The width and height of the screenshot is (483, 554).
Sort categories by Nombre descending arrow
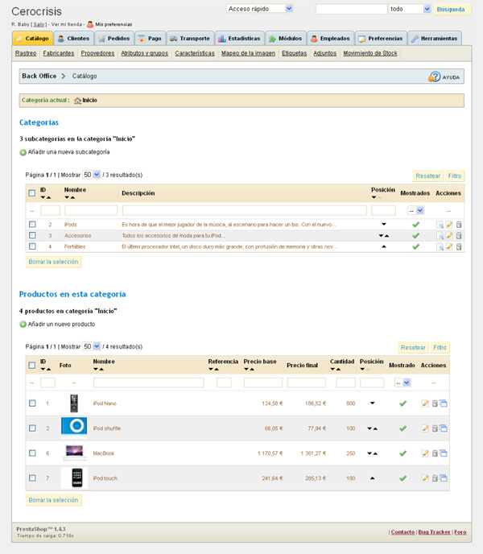tap(67, 197)
